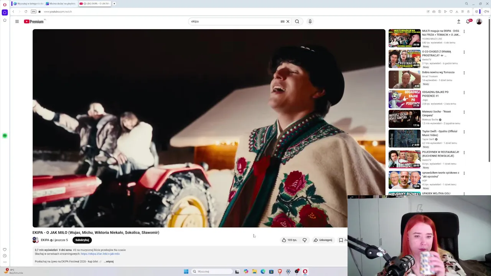Image resolution: width=491 pixels, height=276 pixels.
Task: Open the tab search magnifier in title bar
Action: point(466,4)
